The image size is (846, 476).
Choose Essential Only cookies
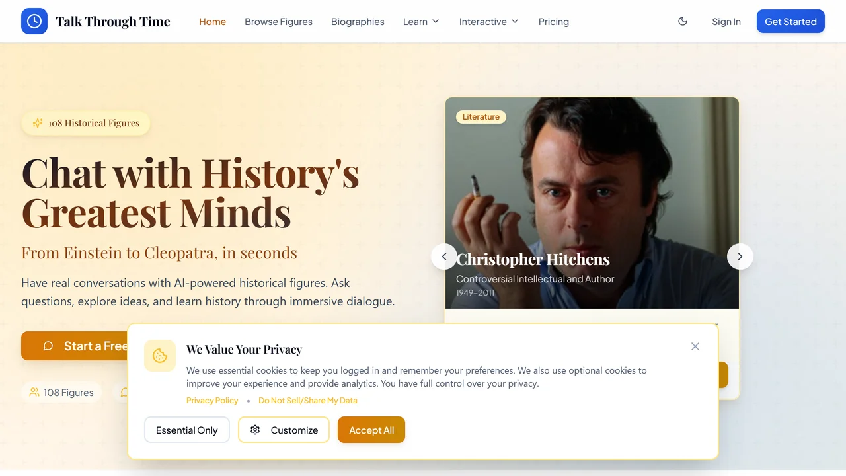pyautogui.click(x=186, y=430)
